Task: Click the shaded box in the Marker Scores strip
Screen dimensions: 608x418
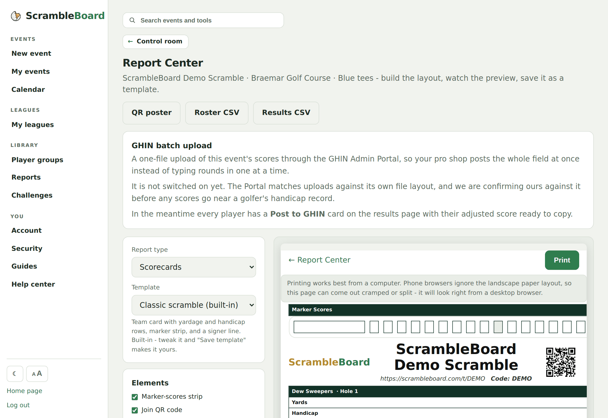Action: [x=498, y=327]
